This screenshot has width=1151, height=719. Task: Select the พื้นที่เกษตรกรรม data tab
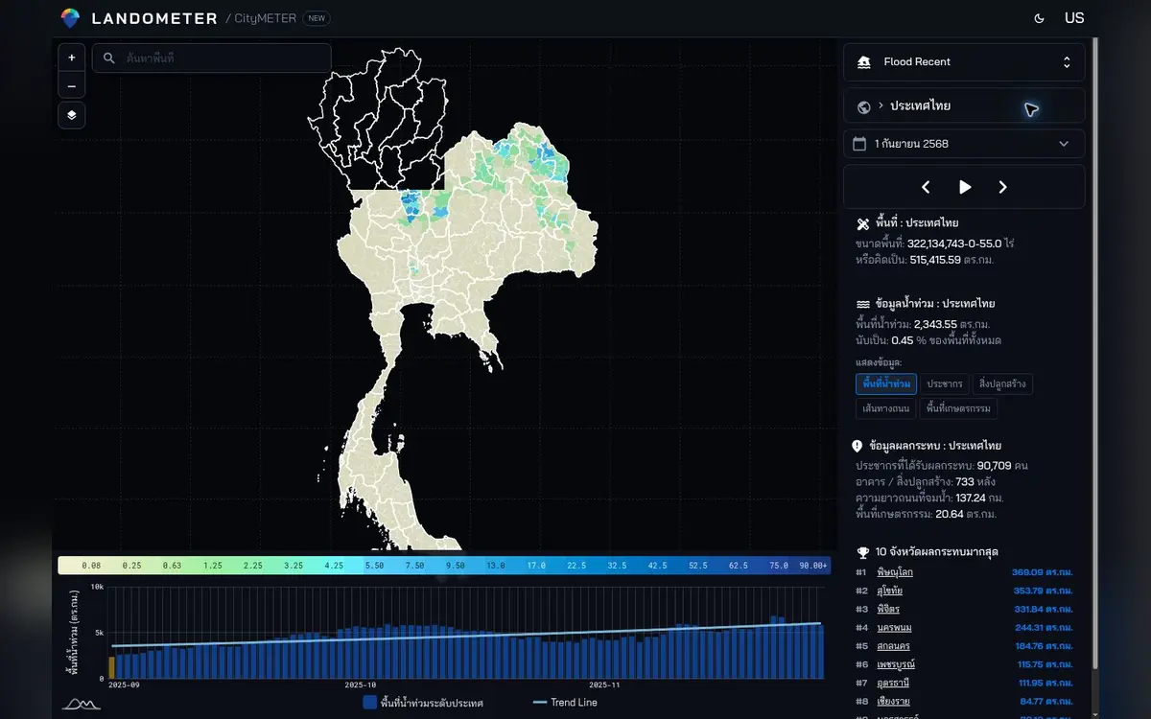[x=958, y=408]
